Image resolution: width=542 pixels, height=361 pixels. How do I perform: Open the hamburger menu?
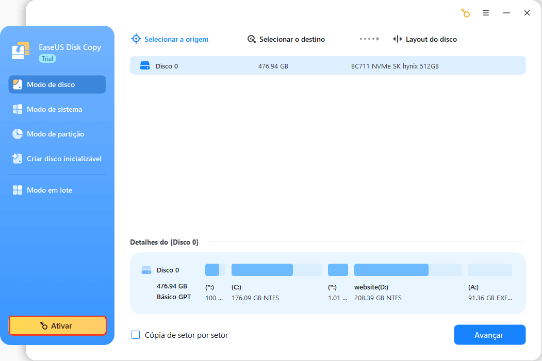(485, 13)
